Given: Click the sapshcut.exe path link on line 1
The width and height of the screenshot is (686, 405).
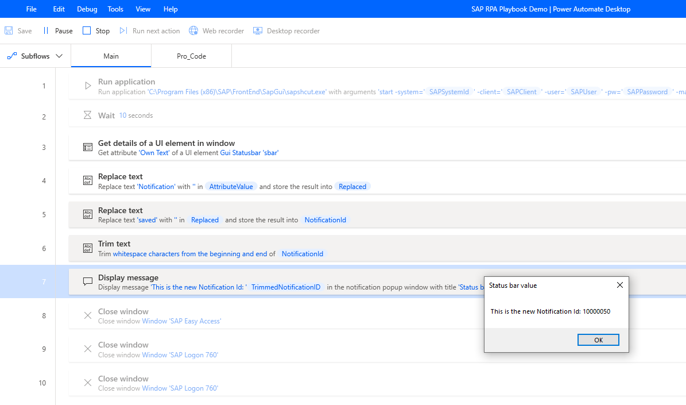Looking at the screenshot, I should coord(237,92).
